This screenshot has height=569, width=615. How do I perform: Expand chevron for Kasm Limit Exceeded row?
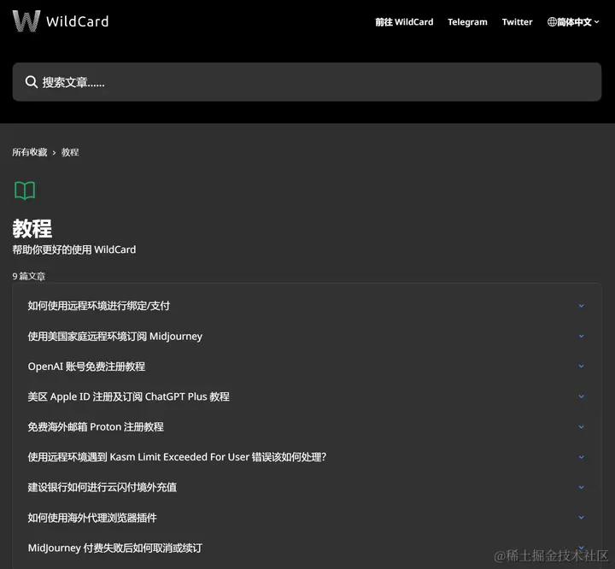coord(582,457)
